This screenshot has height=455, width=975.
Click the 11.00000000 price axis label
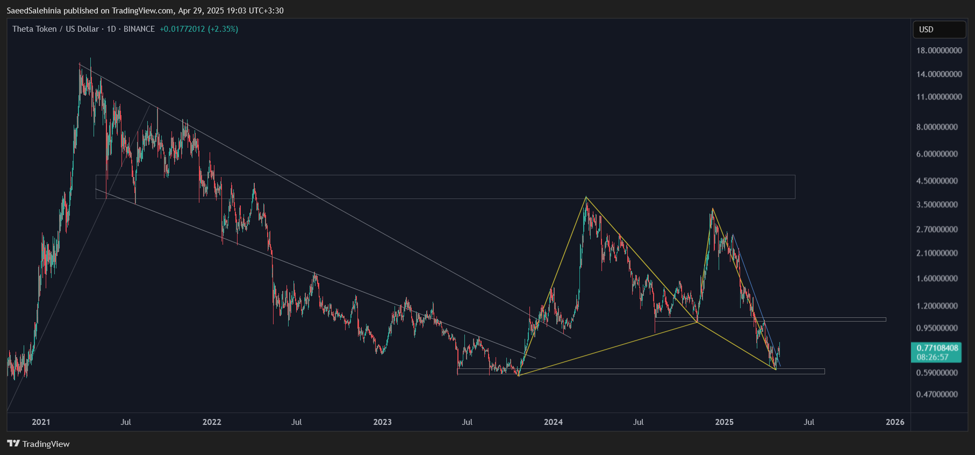[939, 97]
